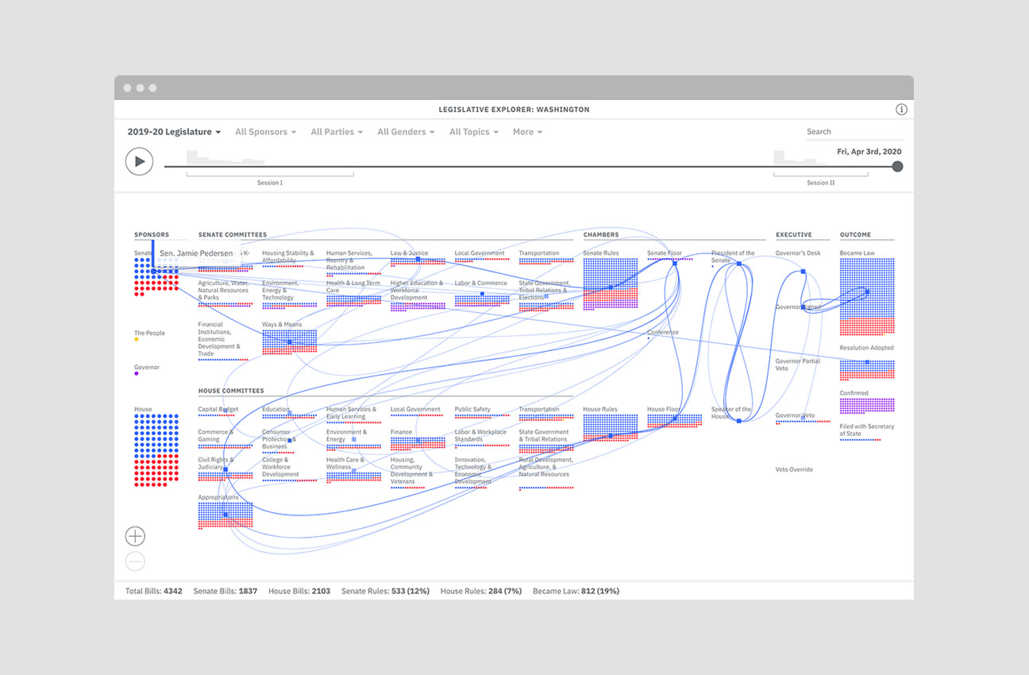Select the Labor & Commerce committee
The height and width of the screenshot is (675, 1029).
point(482,294)
